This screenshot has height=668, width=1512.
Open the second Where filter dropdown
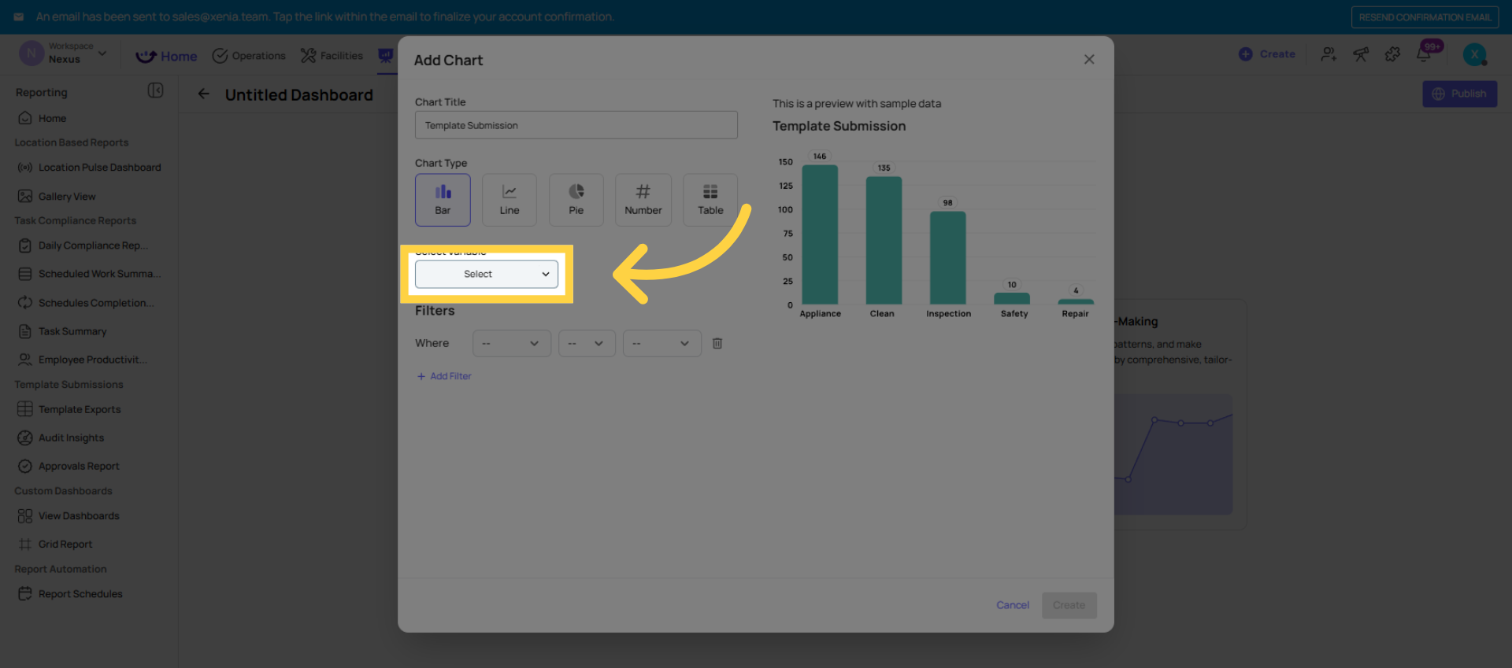click(587, 343)
